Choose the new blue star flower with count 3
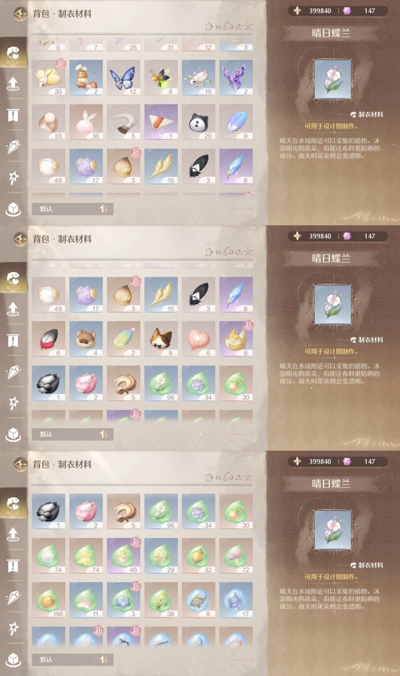This screenshot has height=676, width=400. coord(124,600)
